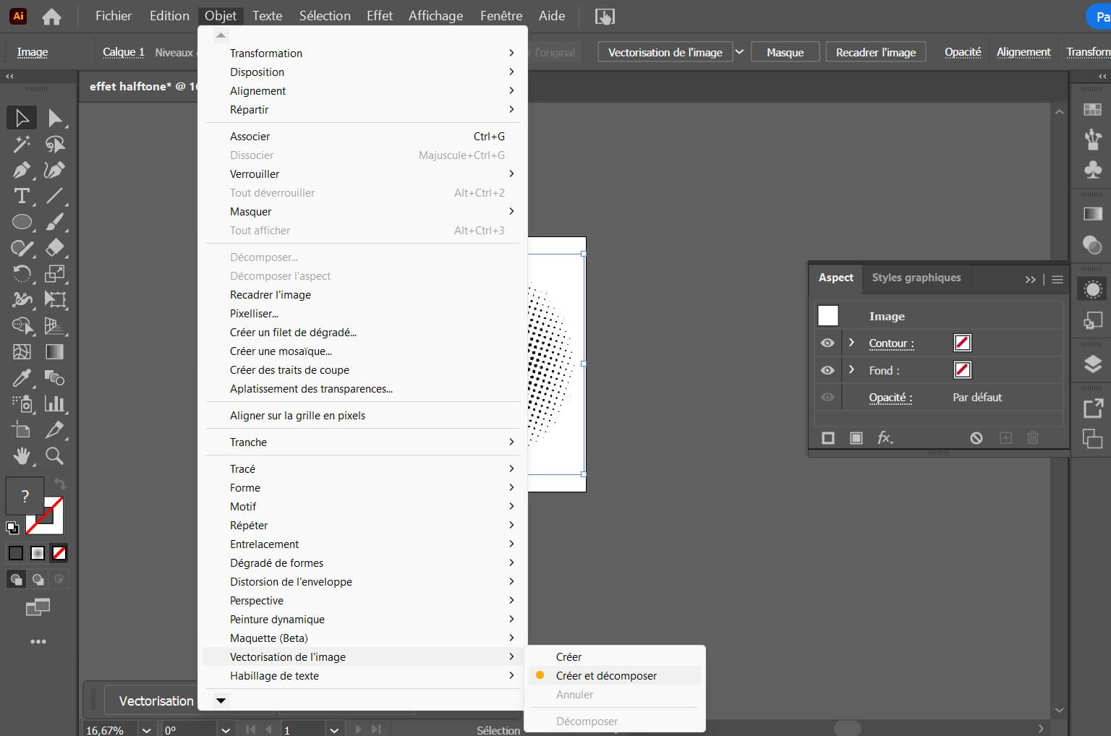Select the Type tool
This screenshot has width=1111, height=736.
(x=22, y=196)
